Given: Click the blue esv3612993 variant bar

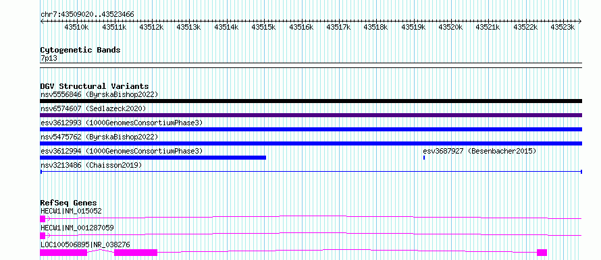Looking at the screenshot, I should tap(311, 129).
